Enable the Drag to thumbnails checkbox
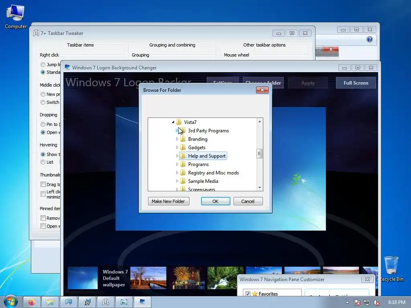The width and height of the screenshot is (411, 308). click(x=43, y=184)
